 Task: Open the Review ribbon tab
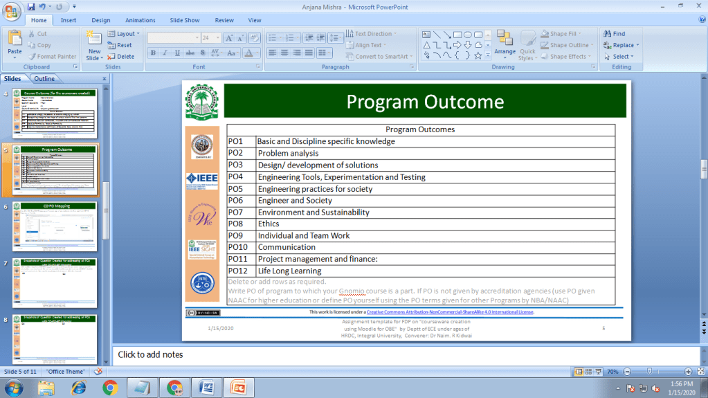(x=224, y=20)
